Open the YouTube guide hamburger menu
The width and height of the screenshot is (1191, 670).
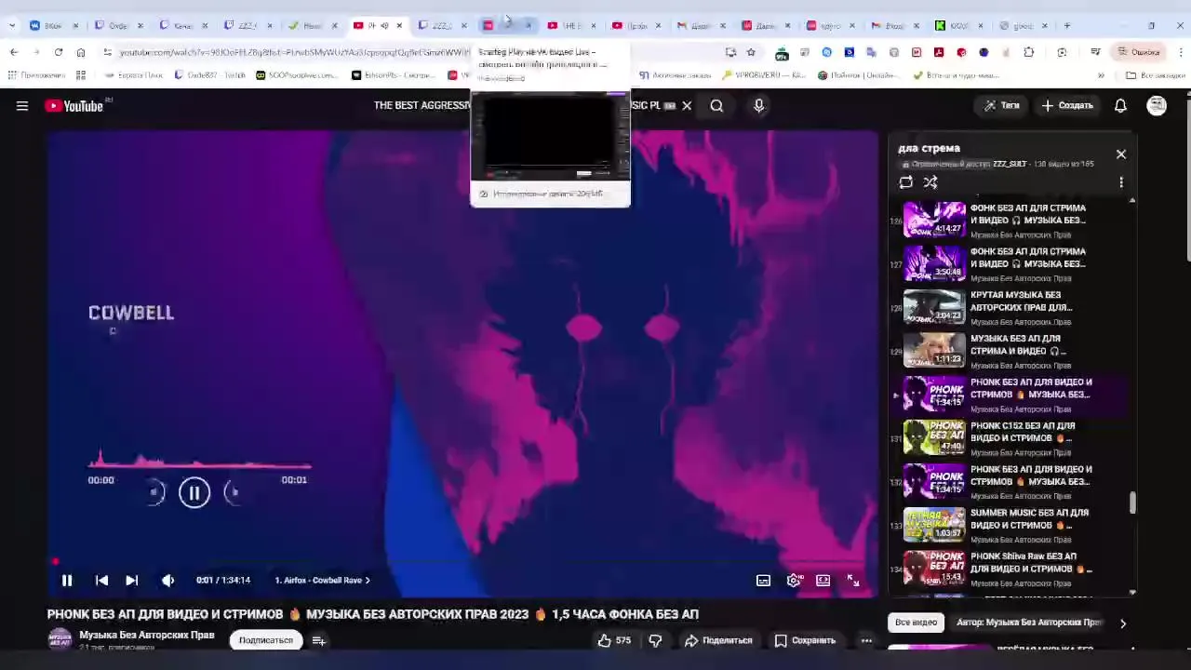coord(22,106)
